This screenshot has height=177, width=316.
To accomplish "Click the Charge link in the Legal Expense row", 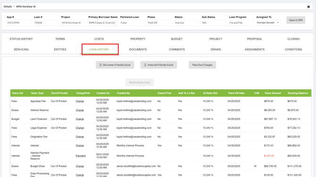I will tap(80, 128).
